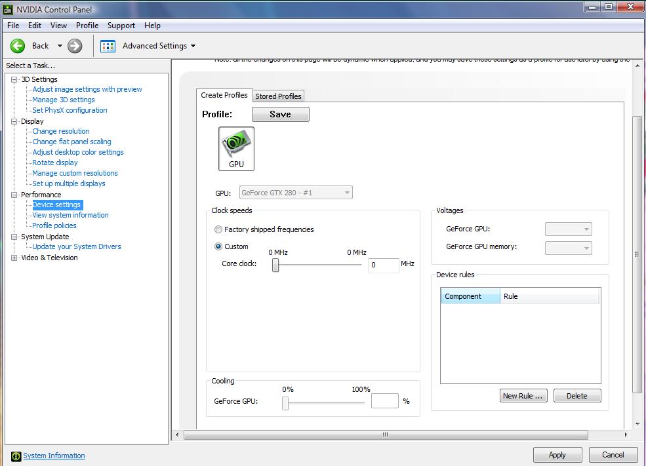The image size is (646, 466).
Task: Select the Custom clock speeds radio button
Action: coord(218,246)
